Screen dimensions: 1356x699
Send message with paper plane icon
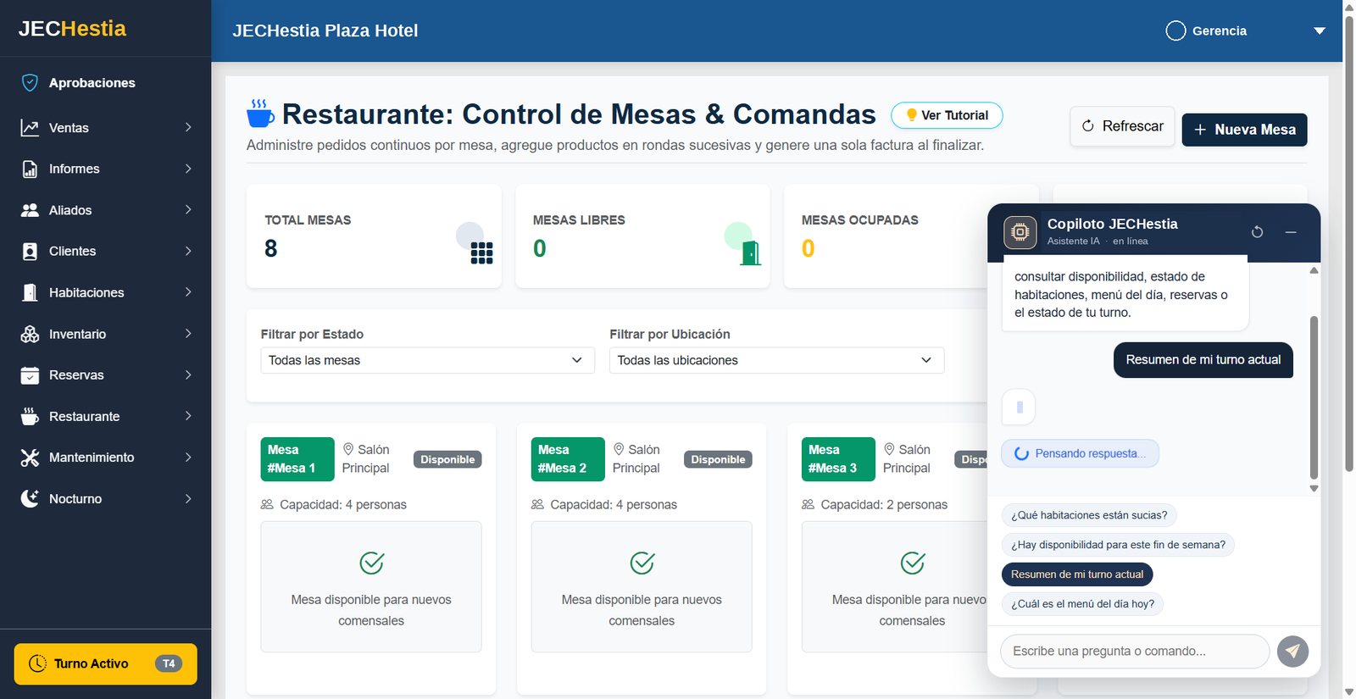1292,651
